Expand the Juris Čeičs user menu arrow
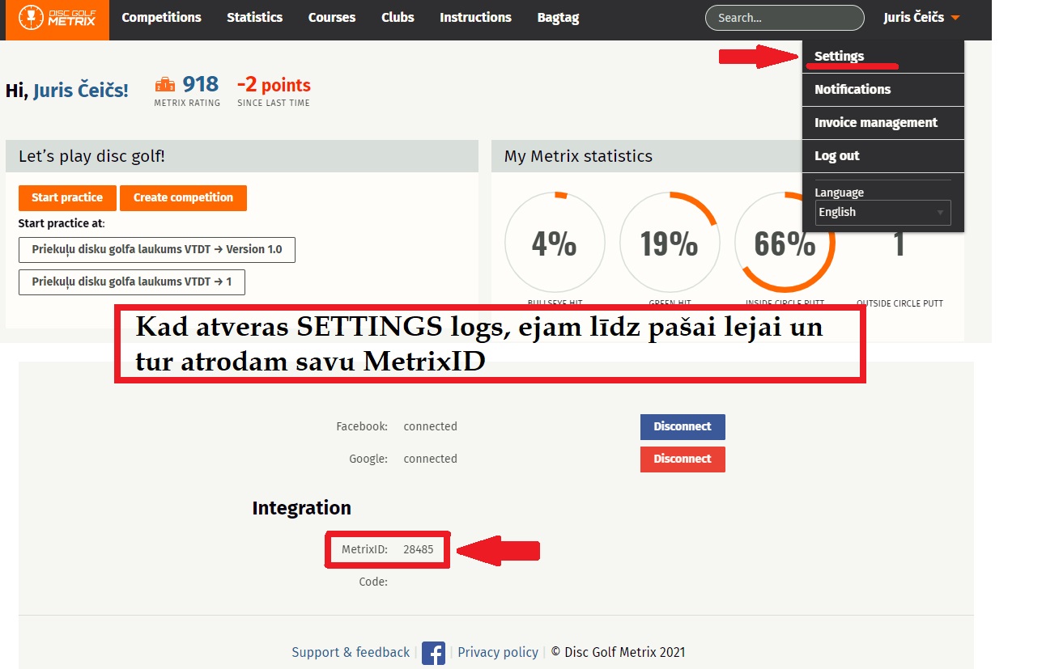The width and height of the screenshot is (1059, 669). (x=955, y=18)
